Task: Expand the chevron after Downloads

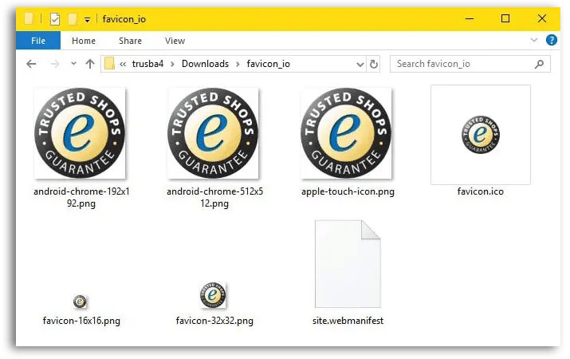Action: [238, 64]
